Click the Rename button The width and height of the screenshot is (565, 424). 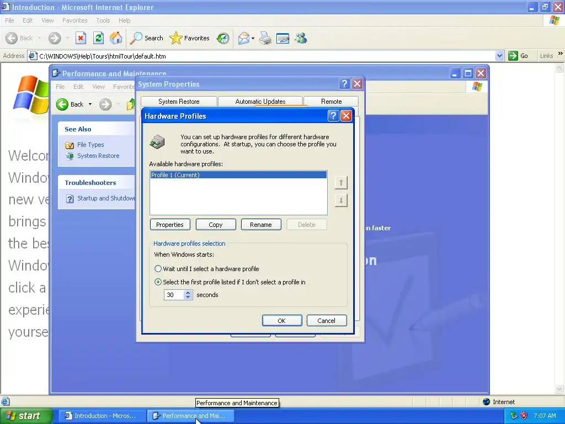(261, 225)
